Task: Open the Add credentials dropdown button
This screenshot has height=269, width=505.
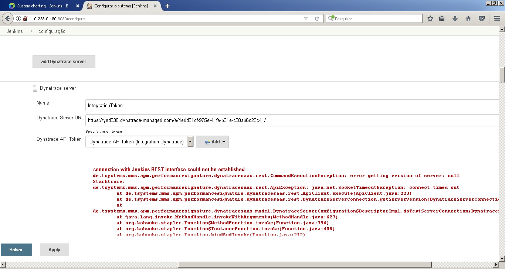Action: tap(212, 142)
